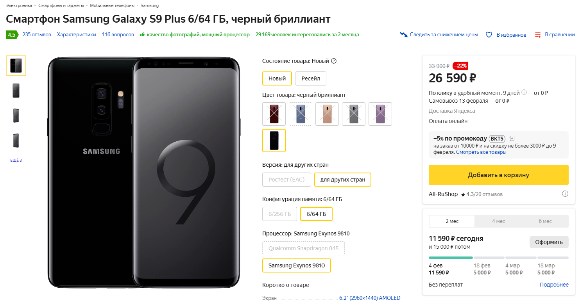Select the Ресейл condition option

[310, 78]
